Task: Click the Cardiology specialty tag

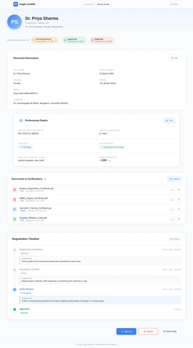Action: click(25, 147)
